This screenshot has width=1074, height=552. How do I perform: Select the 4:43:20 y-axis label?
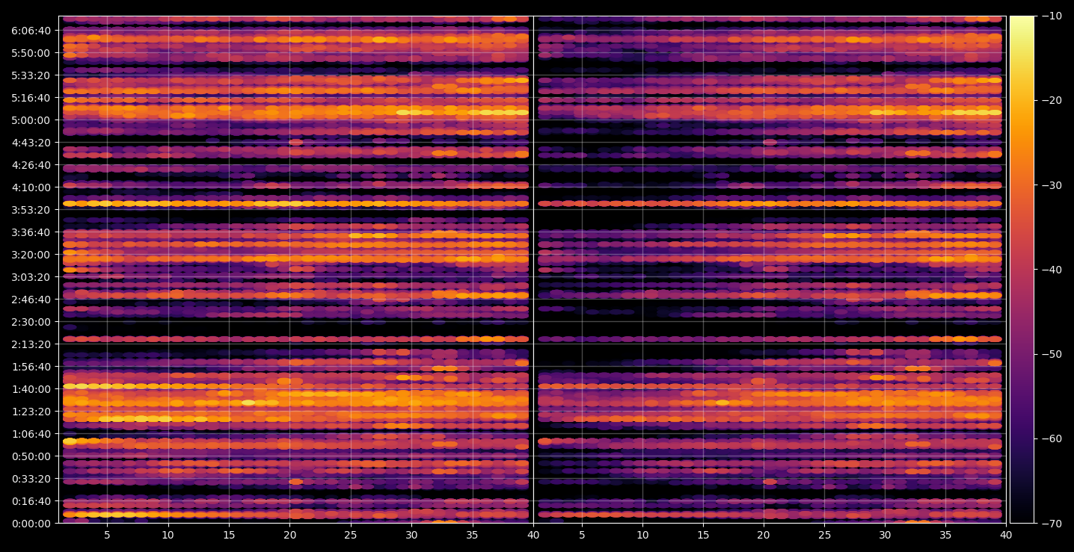point(31,143)
